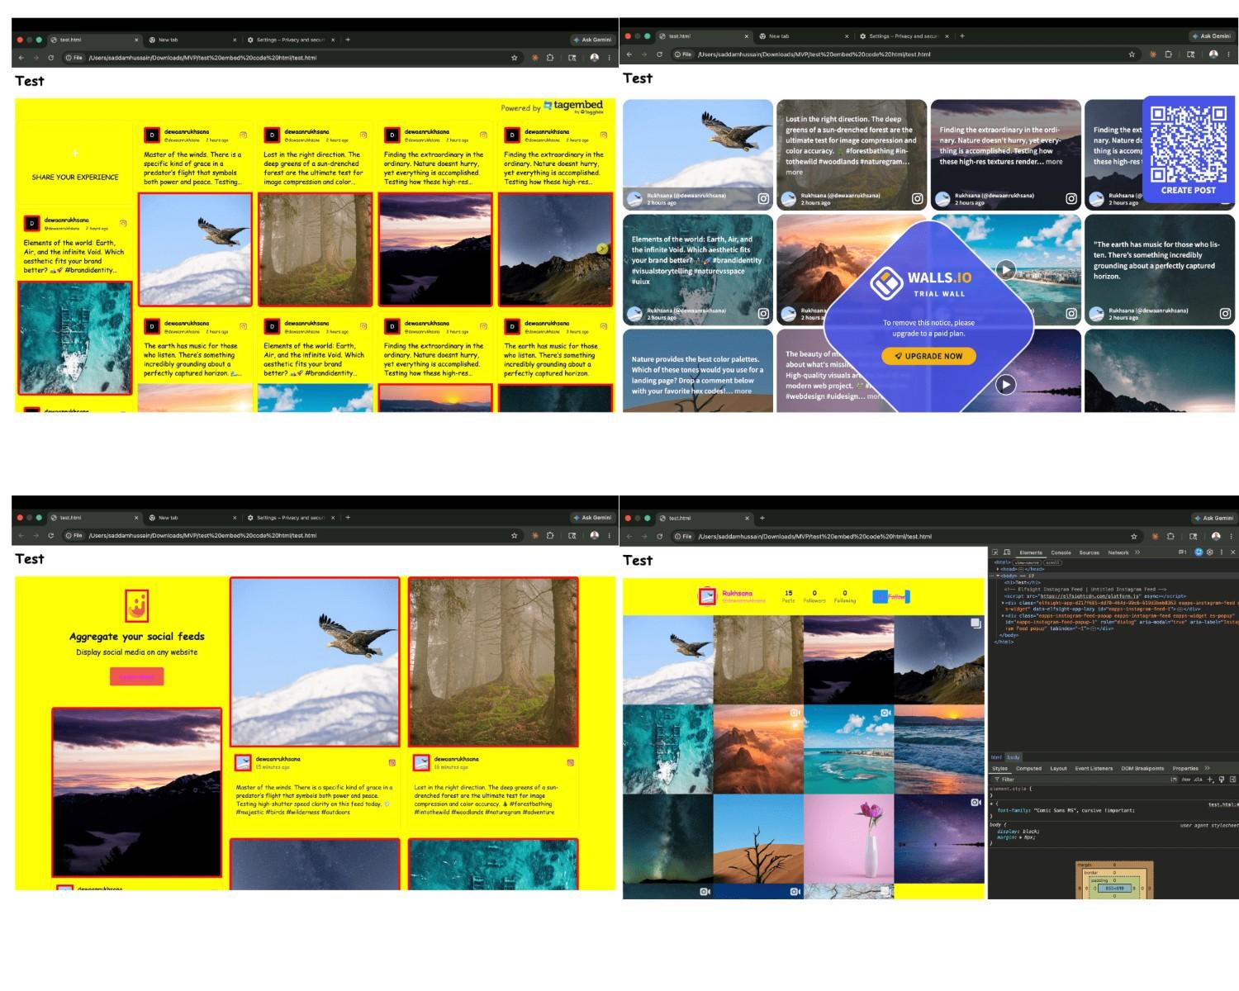Click the smiley J logo above 'Aggregate your social feeds'

click(137, 605)
